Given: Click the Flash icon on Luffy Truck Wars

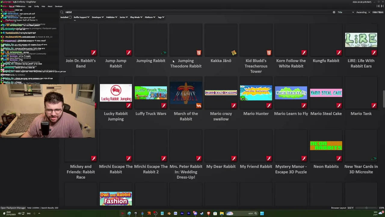Looking at the screenshot, I should point(164,105).
